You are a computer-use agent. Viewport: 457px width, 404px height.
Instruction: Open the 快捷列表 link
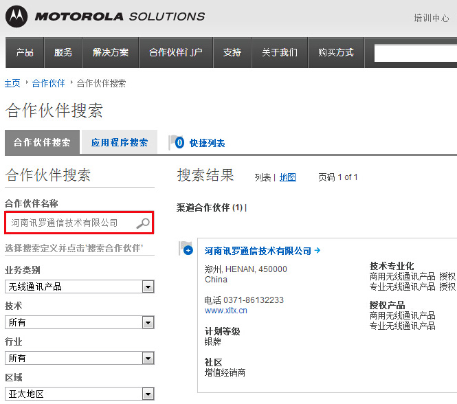point(208,143)
